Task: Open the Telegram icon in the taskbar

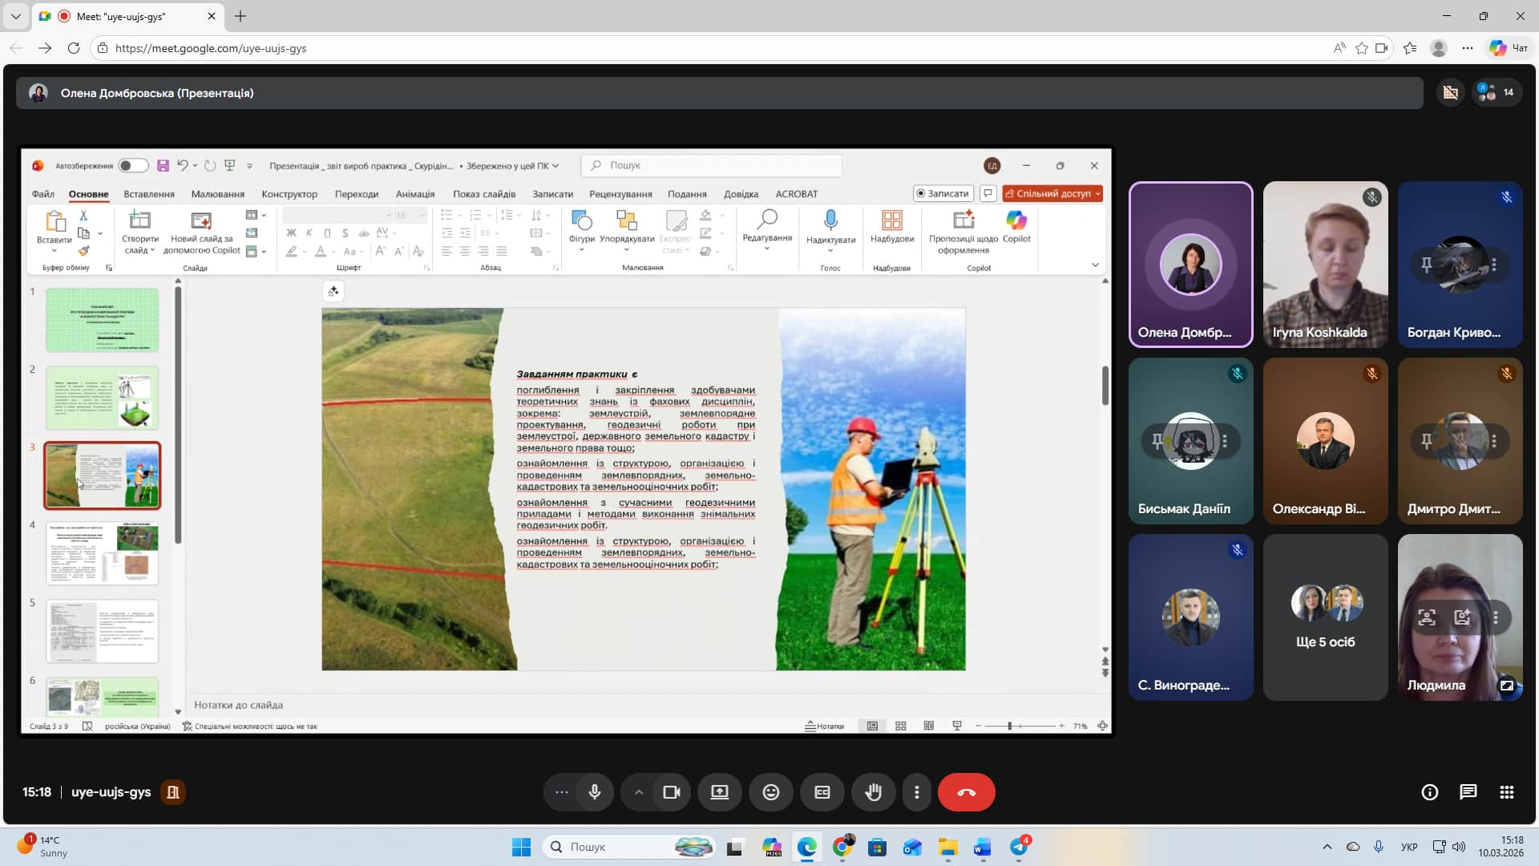Action: click(x=1019, y=847)
